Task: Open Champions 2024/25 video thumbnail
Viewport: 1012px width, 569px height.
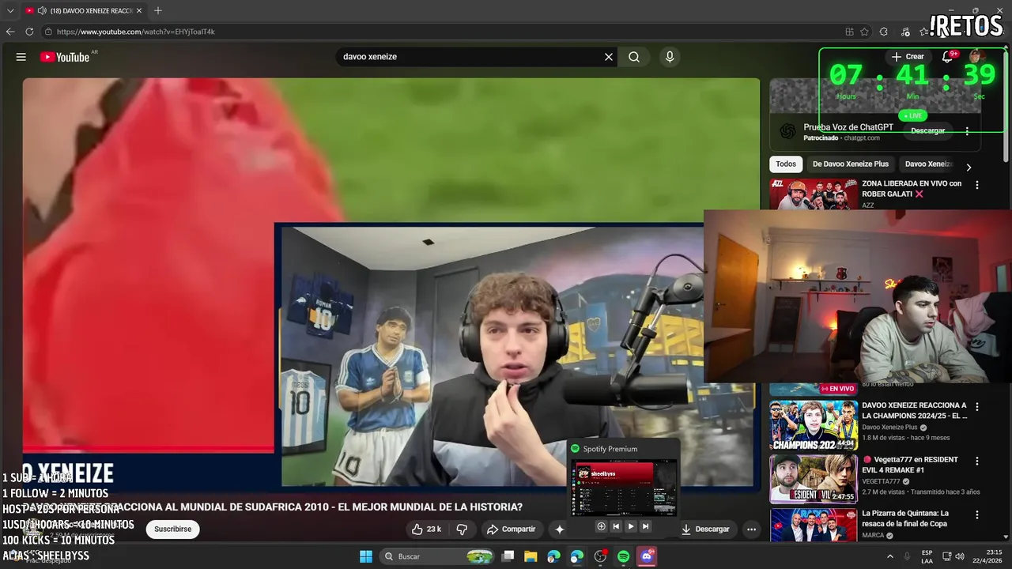Action: point(814,425)
